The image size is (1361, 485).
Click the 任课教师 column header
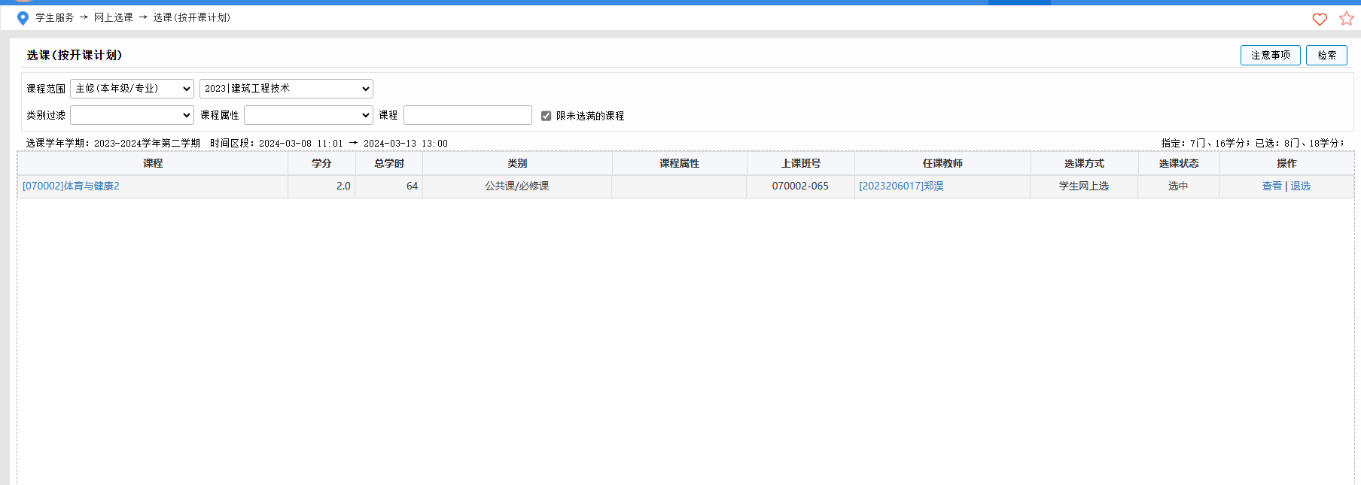[x=942, y=163]
